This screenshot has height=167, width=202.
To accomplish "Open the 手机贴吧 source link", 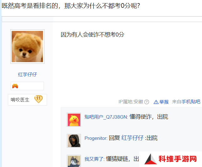I will click(x=191, y=102).
